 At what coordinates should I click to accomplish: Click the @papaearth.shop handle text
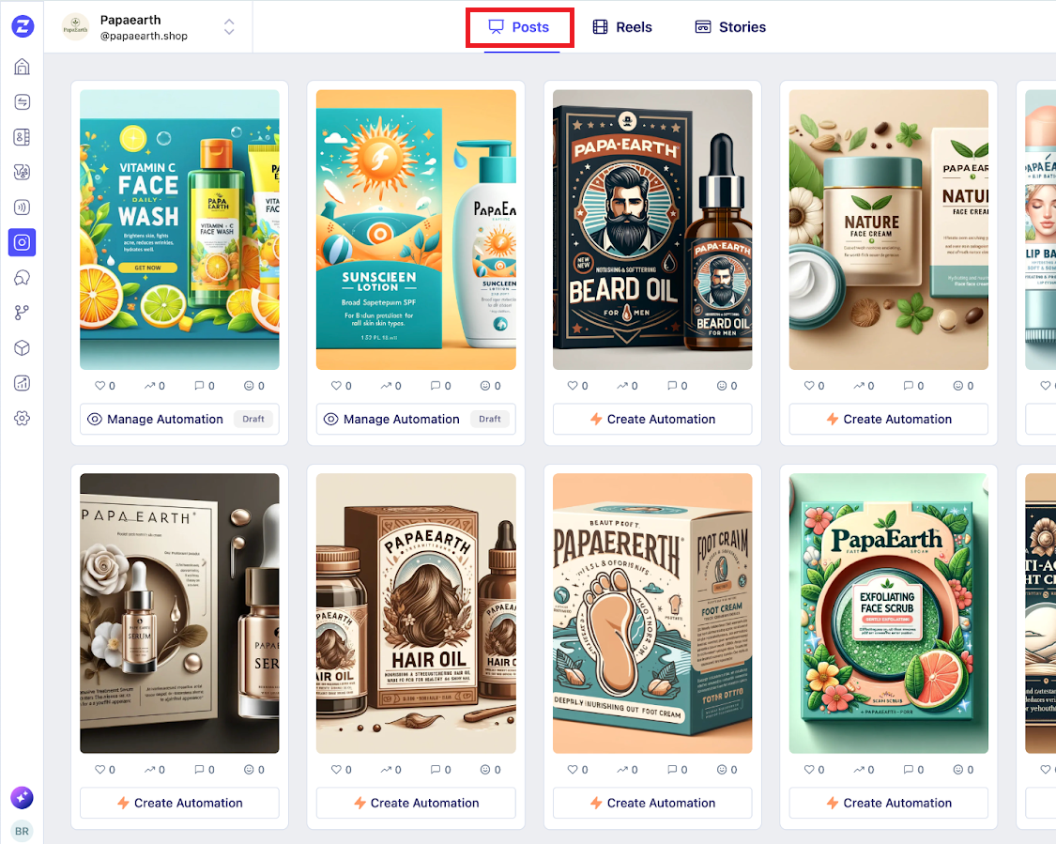[x=145, y=36]
